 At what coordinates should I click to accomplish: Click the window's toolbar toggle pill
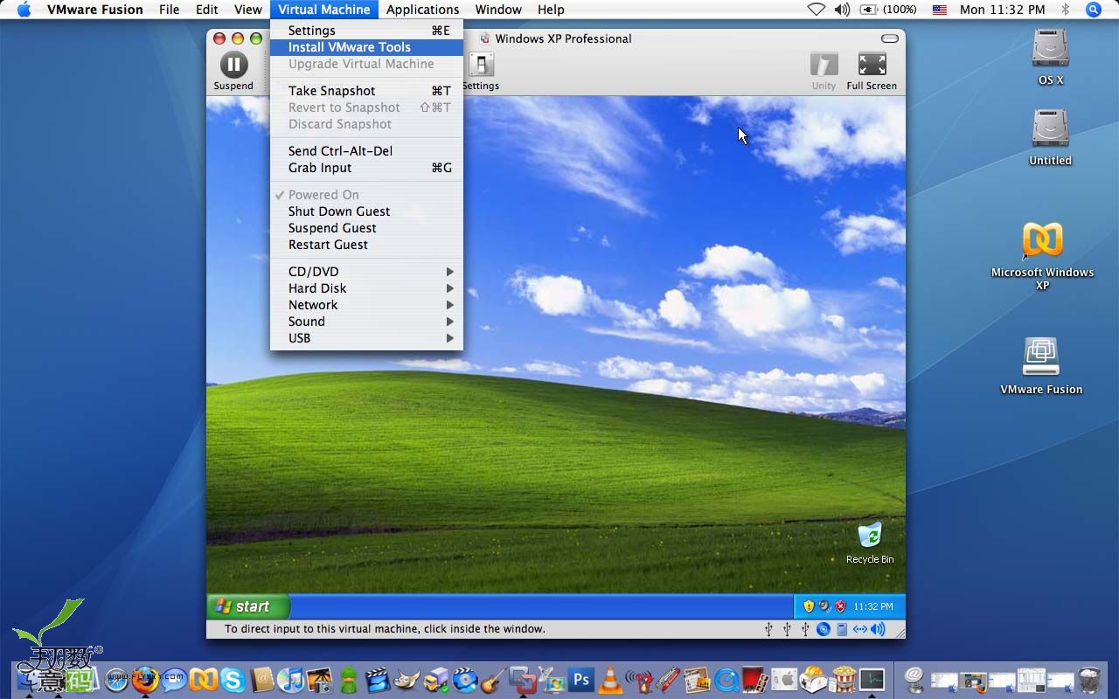point(889,38)
